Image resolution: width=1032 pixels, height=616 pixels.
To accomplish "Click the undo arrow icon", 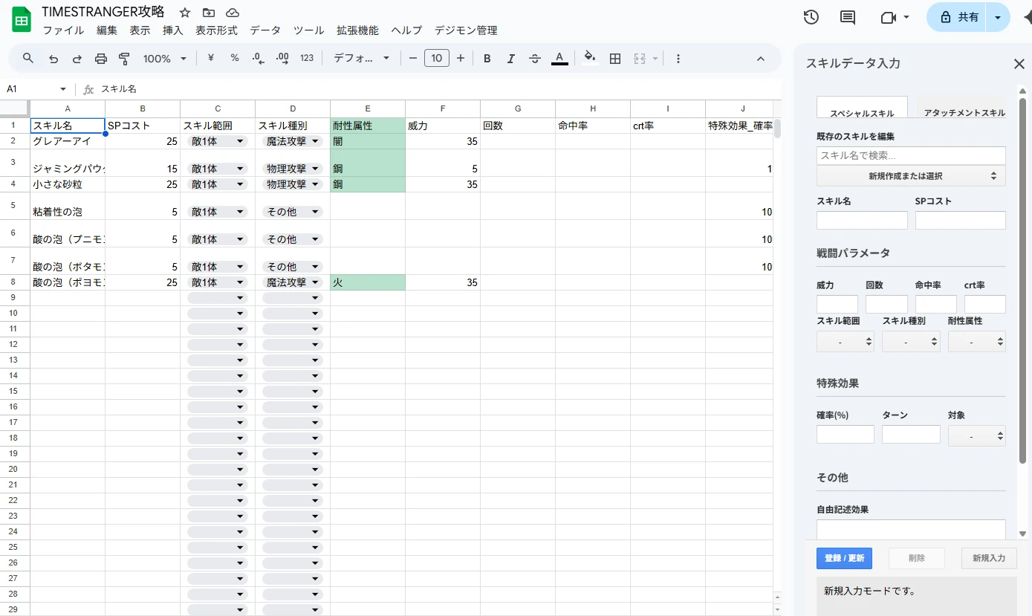I will pyautogui.click(x=53, y=59).
